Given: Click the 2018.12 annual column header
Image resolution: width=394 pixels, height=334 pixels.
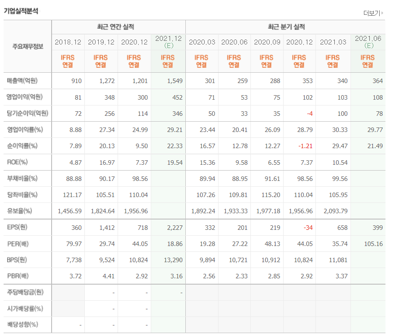Looking at the screenshot, I should [68, 42].
